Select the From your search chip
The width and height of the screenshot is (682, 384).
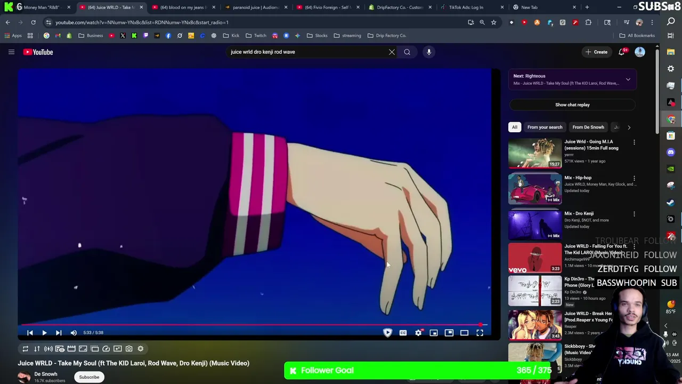tap(545, 127)
